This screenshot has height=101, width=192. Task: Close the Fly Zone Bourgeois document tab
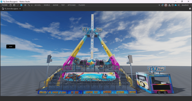(x=20, y=9)
